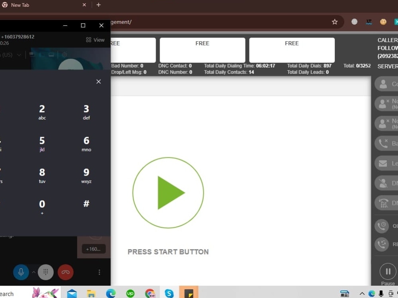Open the globe extension in Chrome toolbar
Image resolution: width=398 pixels, height=298 pixels.
(x=354, y=22)
